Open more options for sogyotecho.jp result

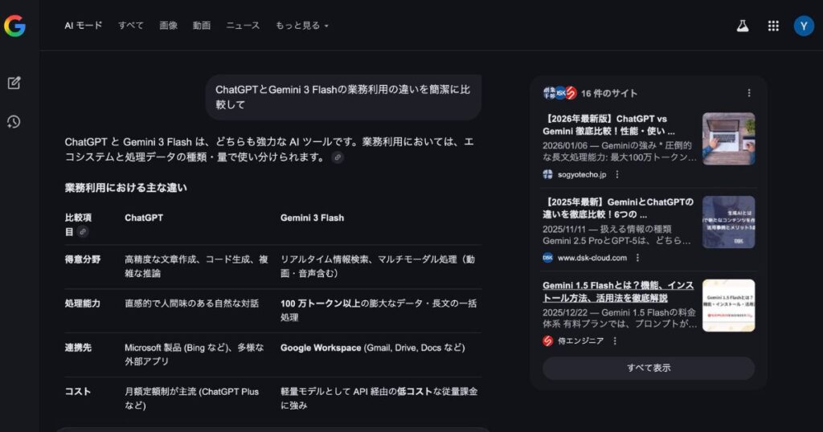pos(617,174)
